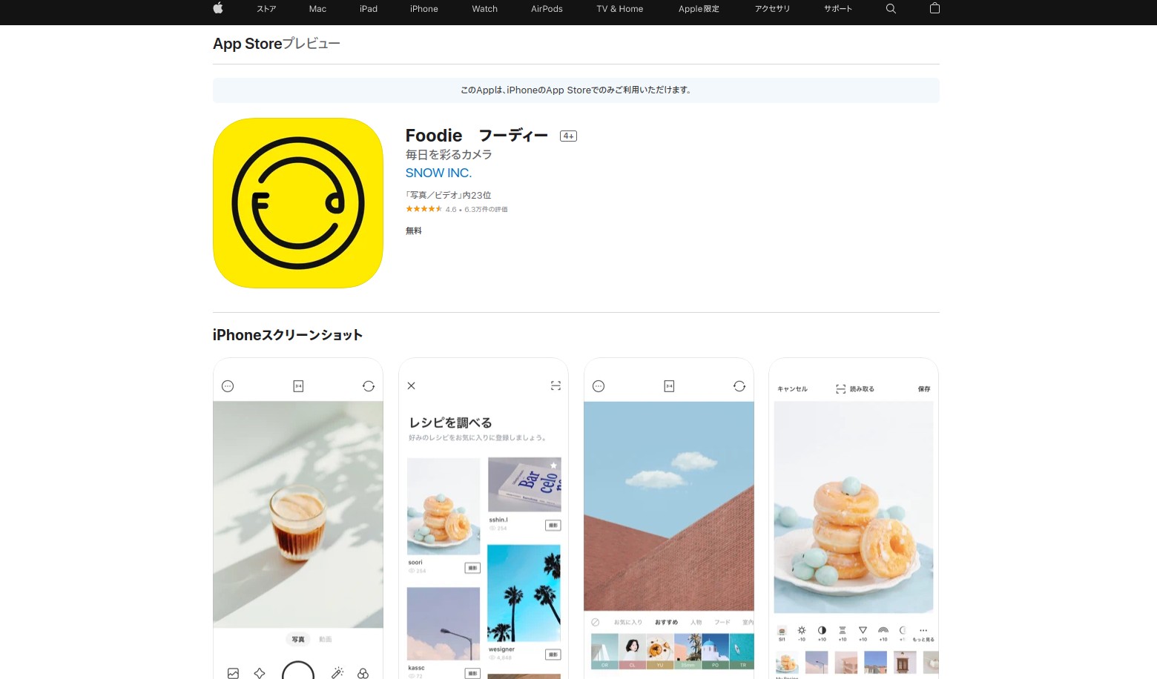
Task: Select the フード filter category tab
Action: (722, 622)
